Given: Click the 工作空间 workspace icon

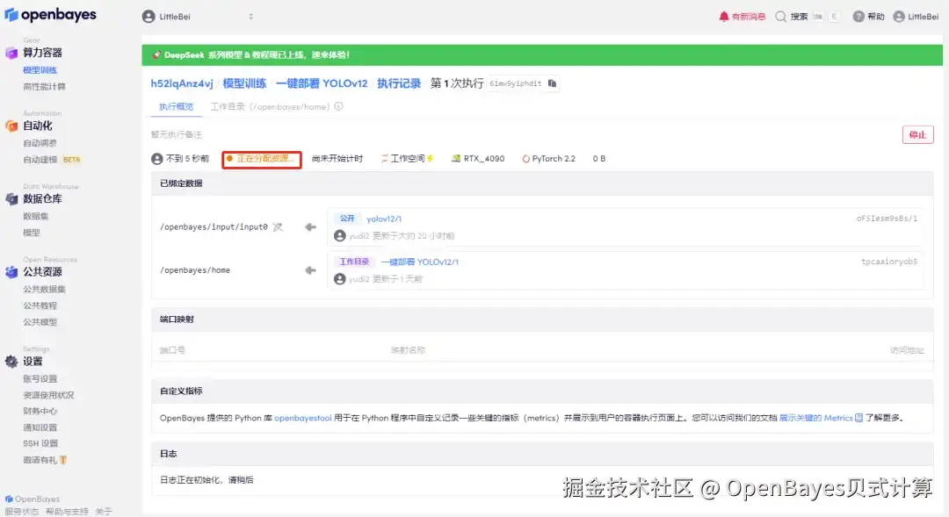Looking at the screenshot, I should coord(384,158).
